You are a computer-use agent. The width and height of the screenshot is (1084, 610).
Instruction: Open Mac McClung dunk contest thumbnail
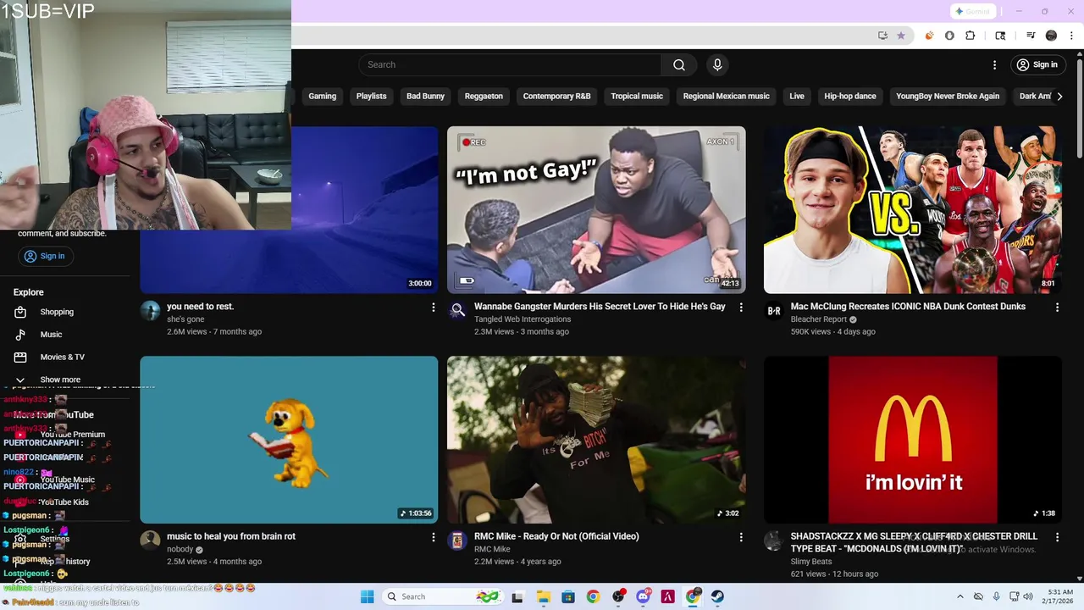click(x=912, y=210)
